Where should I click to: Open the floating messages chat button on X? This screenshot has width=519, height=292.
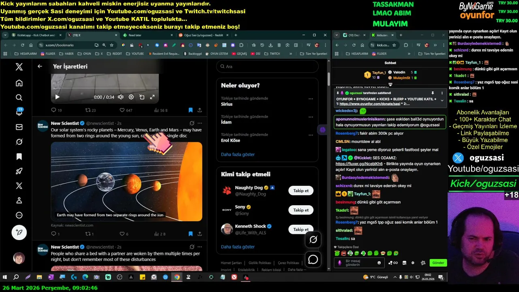pyautogui.click(x=313, y=259)
